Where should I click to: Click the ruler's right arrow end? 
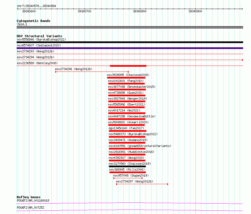click(242, 9)
